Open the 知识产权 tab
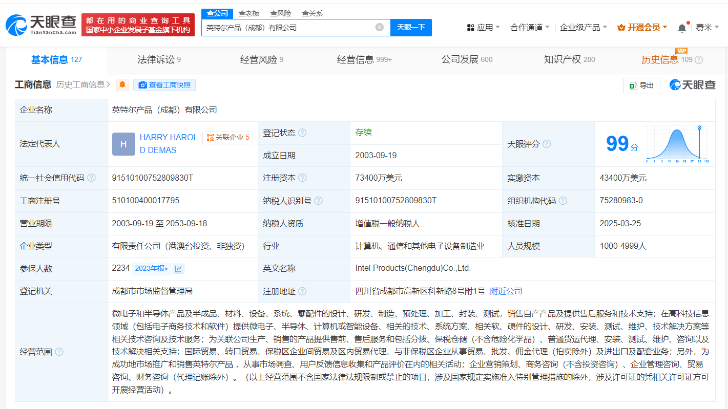 coord(569,60)
